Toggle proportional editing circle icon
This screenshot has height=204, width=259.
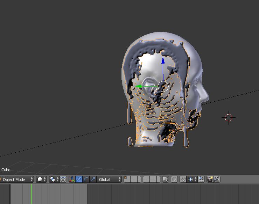(174, 179)
